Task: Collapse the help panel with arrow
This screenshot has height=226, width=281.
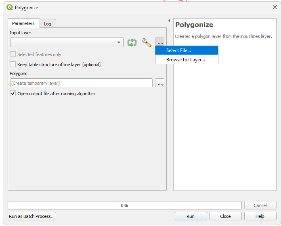Action: [x=169, y=21]
